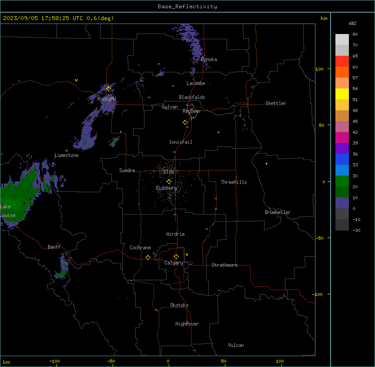This screenshot has width=375, height=367.
Task: Click the RedDeer city label
Action: (x=191, y=111)
